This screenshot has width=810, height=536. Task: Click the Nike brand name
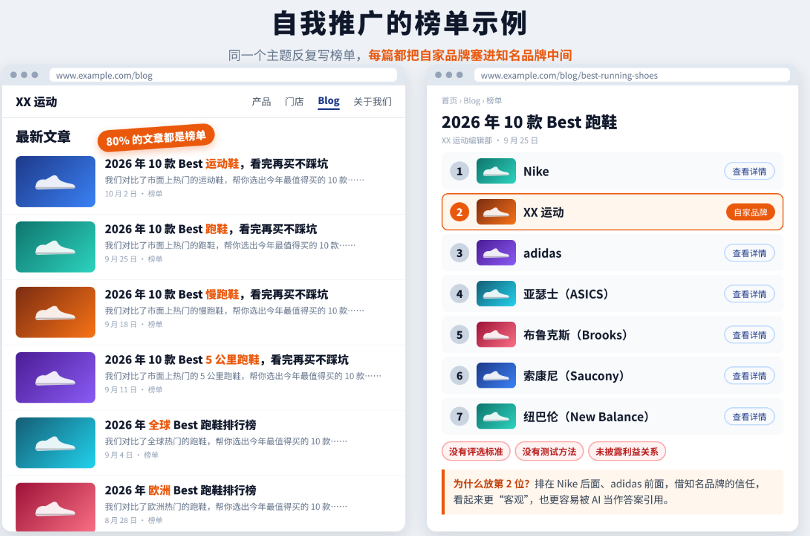[536, 172]
